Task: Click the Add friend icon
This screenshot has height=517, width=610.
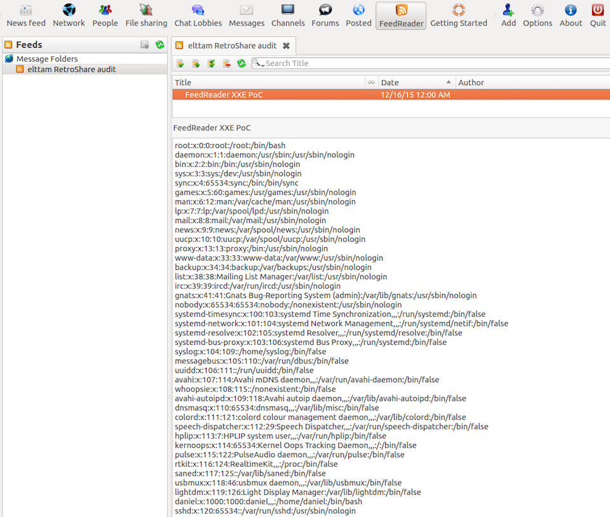Action: coord(508,15)
